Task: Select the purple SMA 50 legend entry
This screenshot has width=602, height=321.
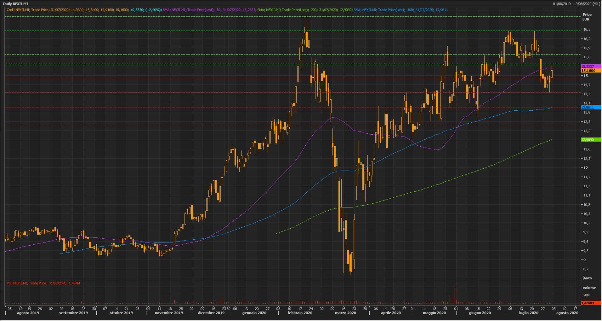Action: pyautogui.click(x=209, y=10)
